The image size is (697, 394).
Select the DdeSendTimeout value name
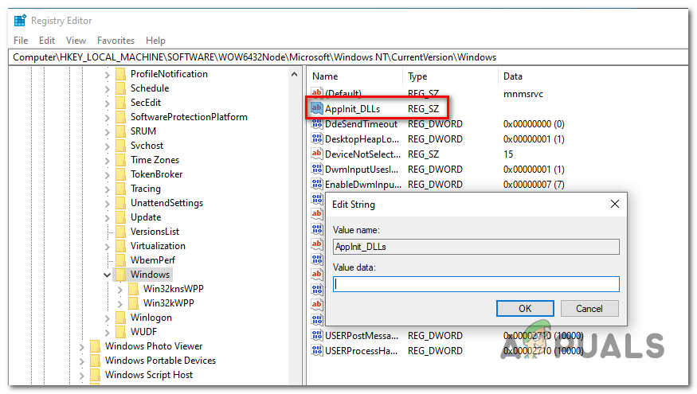(361, 124)
